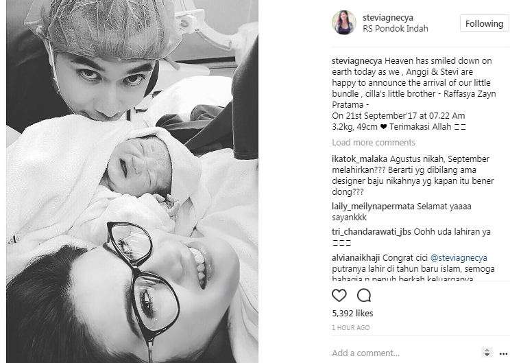Open the alvianaikhaji commenter profile

[356, 258]
